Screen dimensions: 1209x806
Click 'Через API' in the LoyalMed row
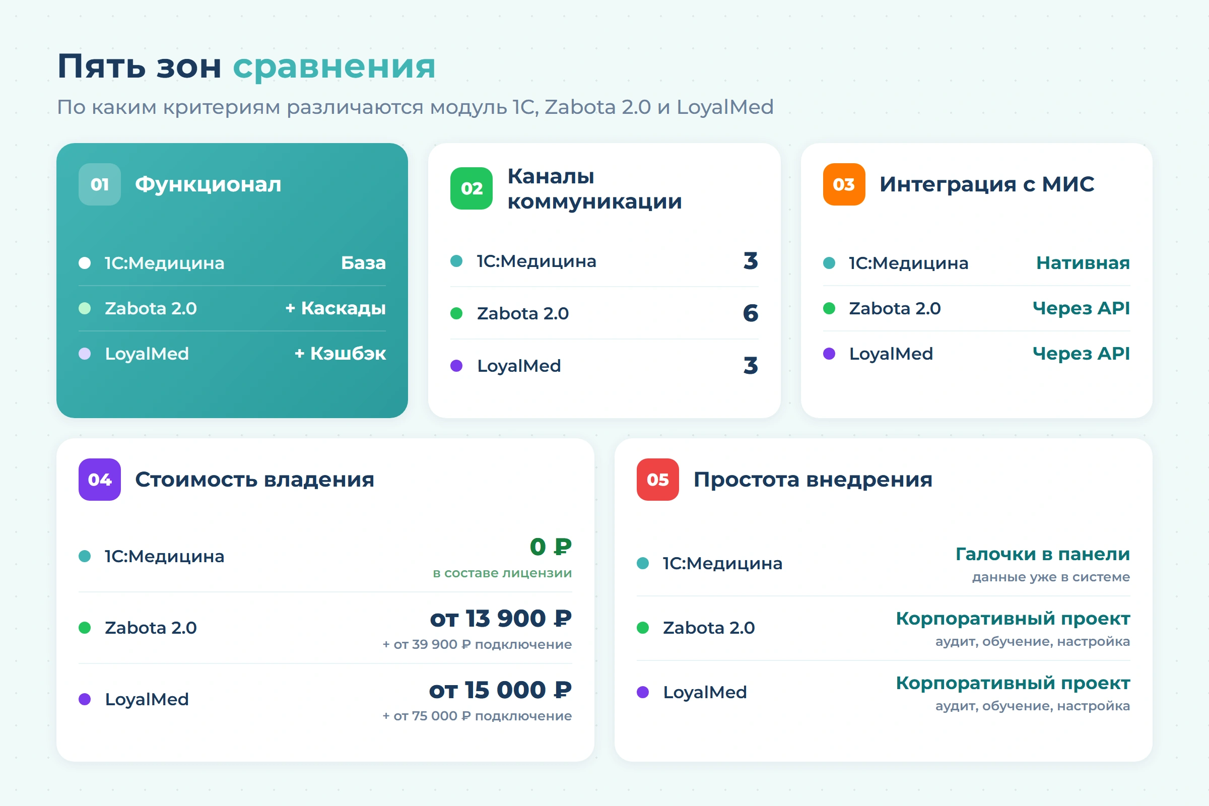pyautogui.click(x=1082, y=354)
